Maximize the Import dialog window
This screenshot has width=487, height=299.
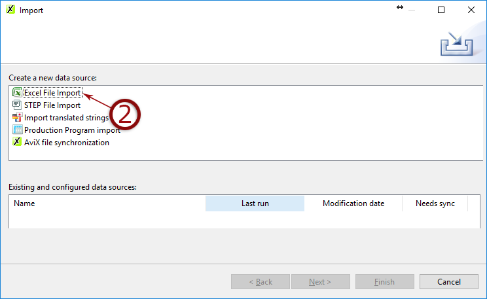441,10
